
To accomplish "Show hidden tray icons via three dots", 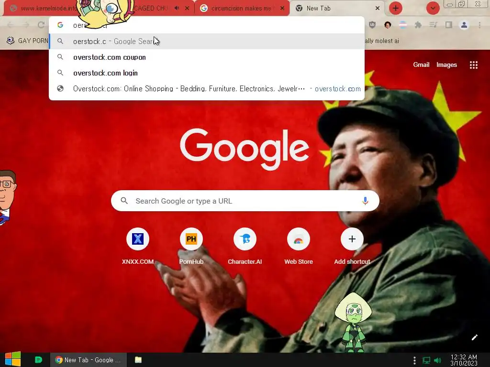I will tap(414, 360).
